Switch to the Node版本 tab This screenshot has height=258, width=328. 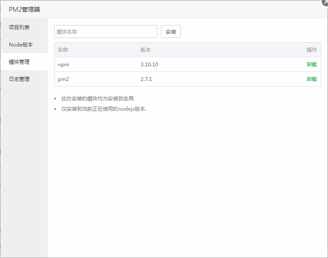(x=21, y=44)
